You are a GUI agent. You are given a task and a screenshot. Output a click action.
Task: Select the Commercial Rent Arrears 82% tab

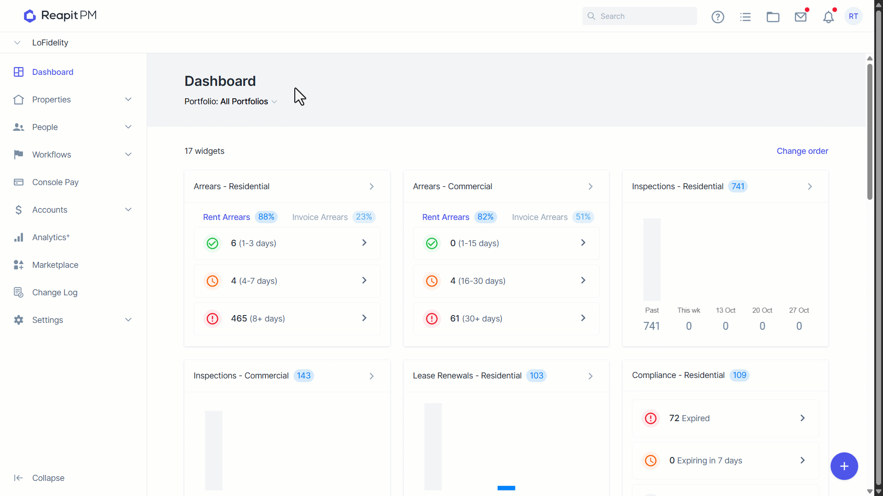tap(459, 217)
